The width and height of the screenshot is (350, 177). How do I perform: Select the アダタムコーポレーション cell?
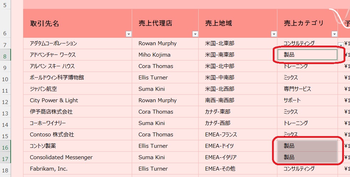click(x=78, y=43)
